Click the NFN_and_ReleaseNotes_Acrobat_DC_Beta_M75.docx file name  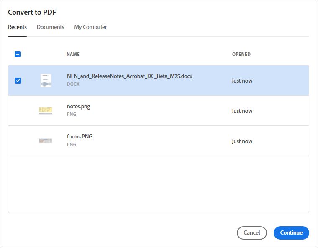click(x=130, y=76)
